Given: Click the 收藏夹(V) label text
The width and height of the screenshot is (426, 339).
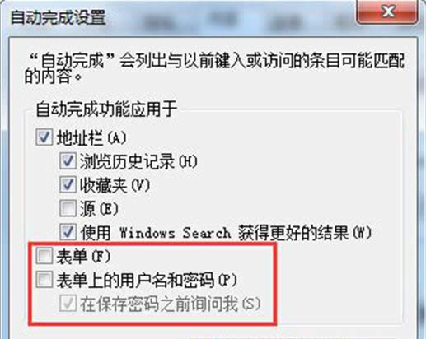Looking at the screenshot, I should (115, 185).
